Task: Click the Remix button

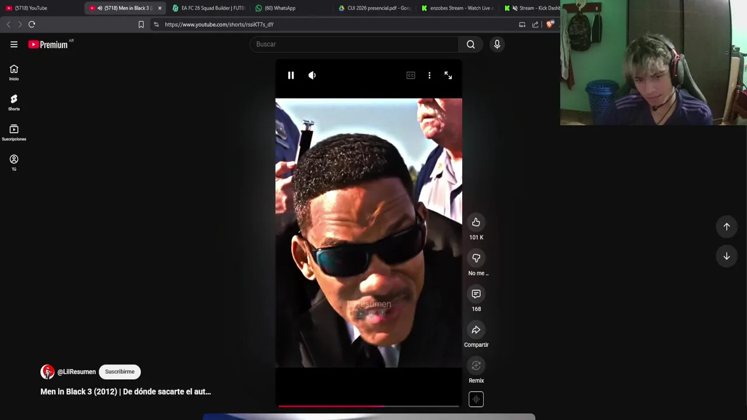Action: coord(476,366)
